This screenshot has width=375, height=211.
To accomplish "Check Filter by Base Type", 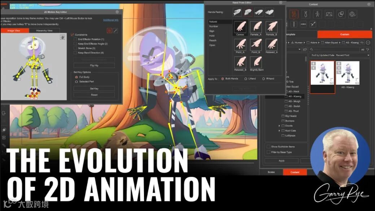I will [x=268, y=152].
